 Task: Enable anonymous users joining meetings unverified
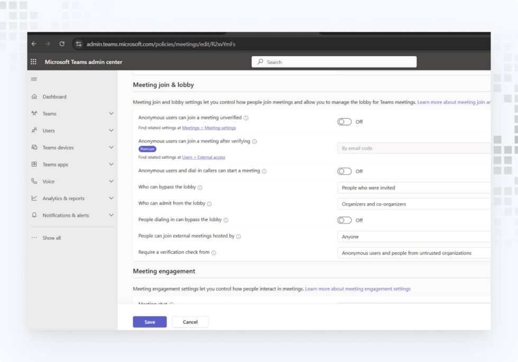[345, 121]
